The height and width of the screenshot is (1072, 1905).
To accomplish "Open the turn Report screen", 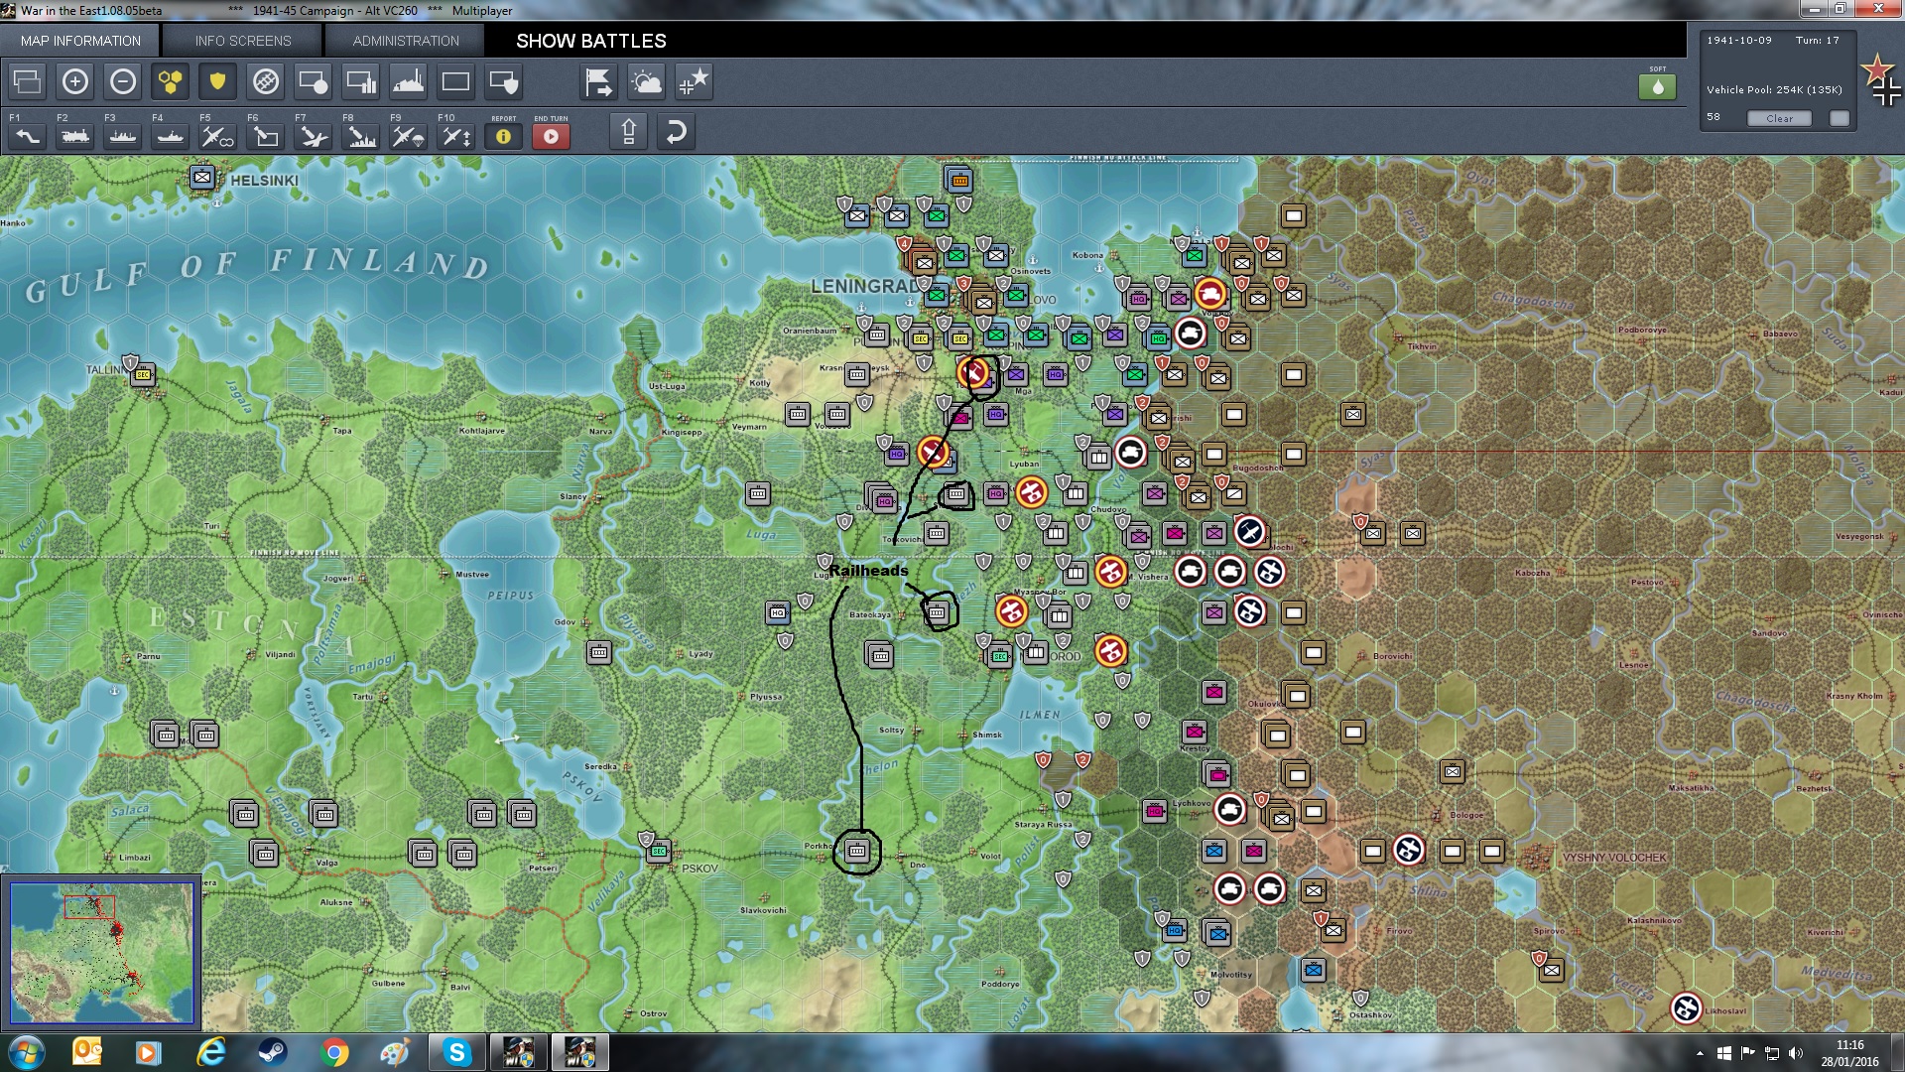I will pos(504,136).
